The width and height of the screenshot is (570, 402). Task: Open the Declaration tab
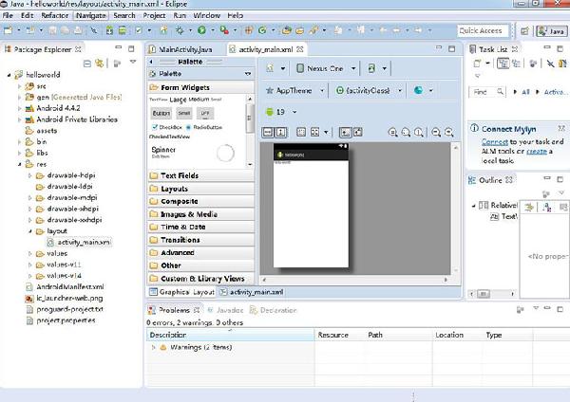[274, 310]
